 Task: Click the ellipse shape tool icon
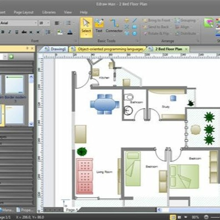(134, 33)
